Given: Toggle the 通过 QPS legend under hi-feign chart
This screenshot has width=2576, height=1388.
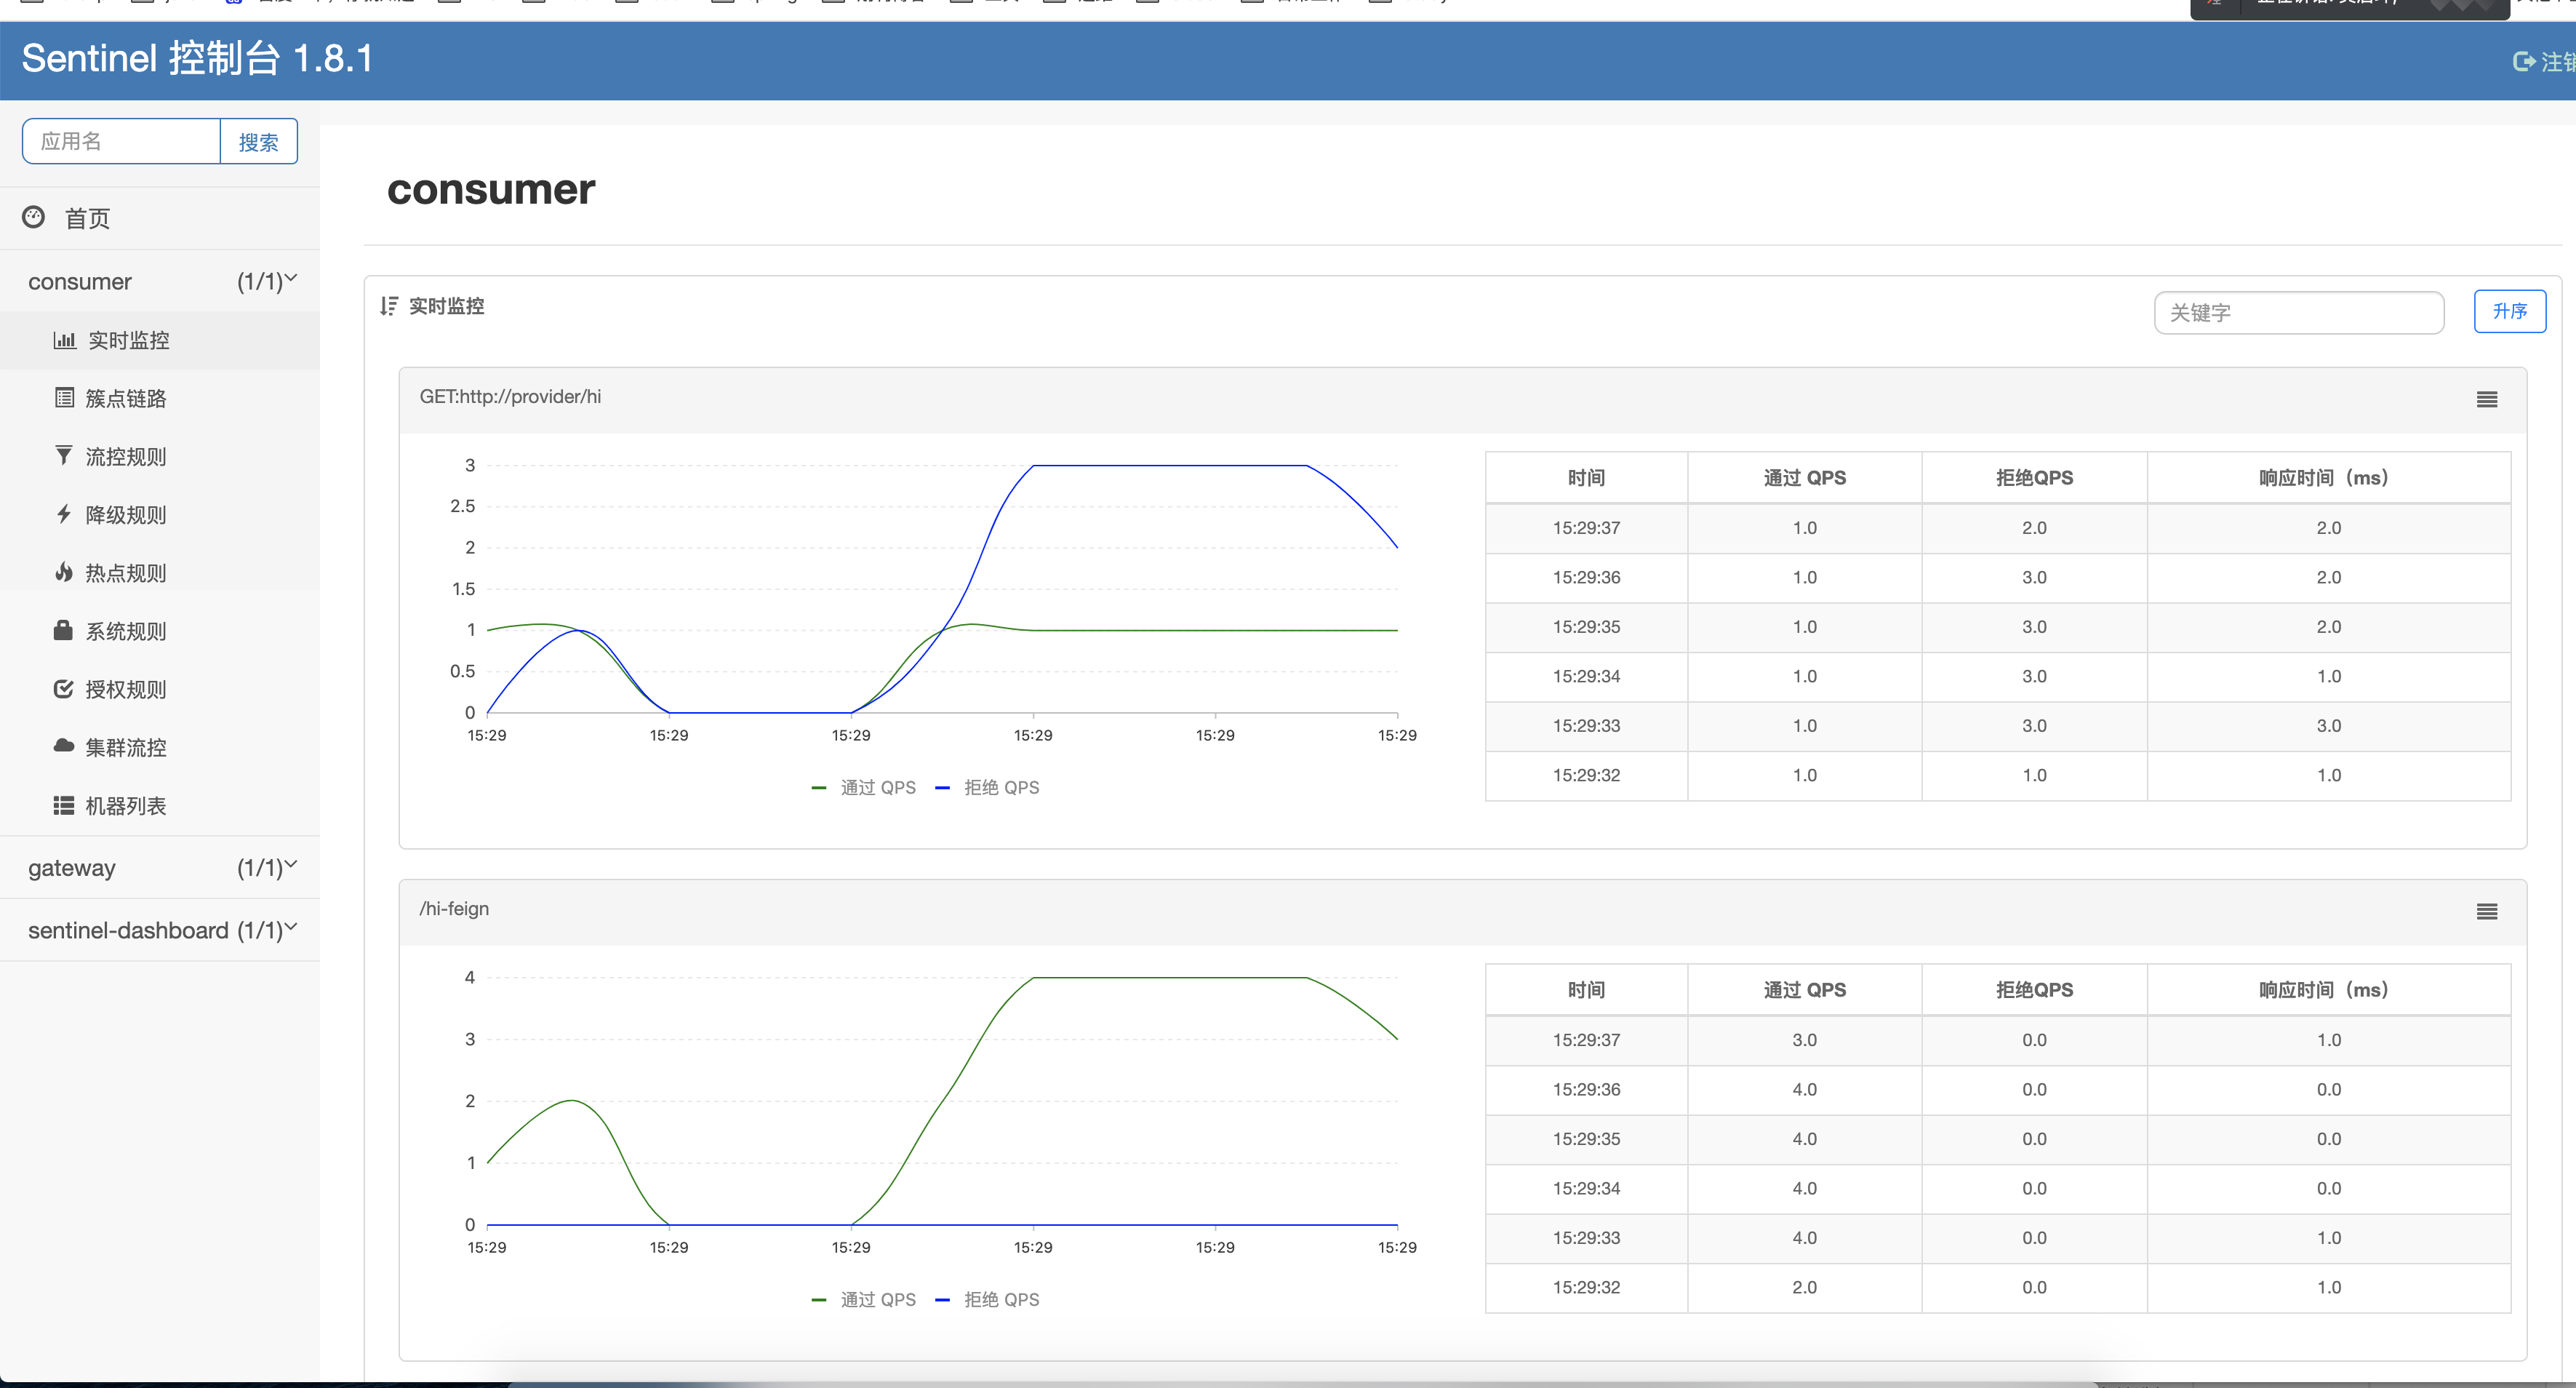Looking at the screenshot, I should coord(862,1299).
